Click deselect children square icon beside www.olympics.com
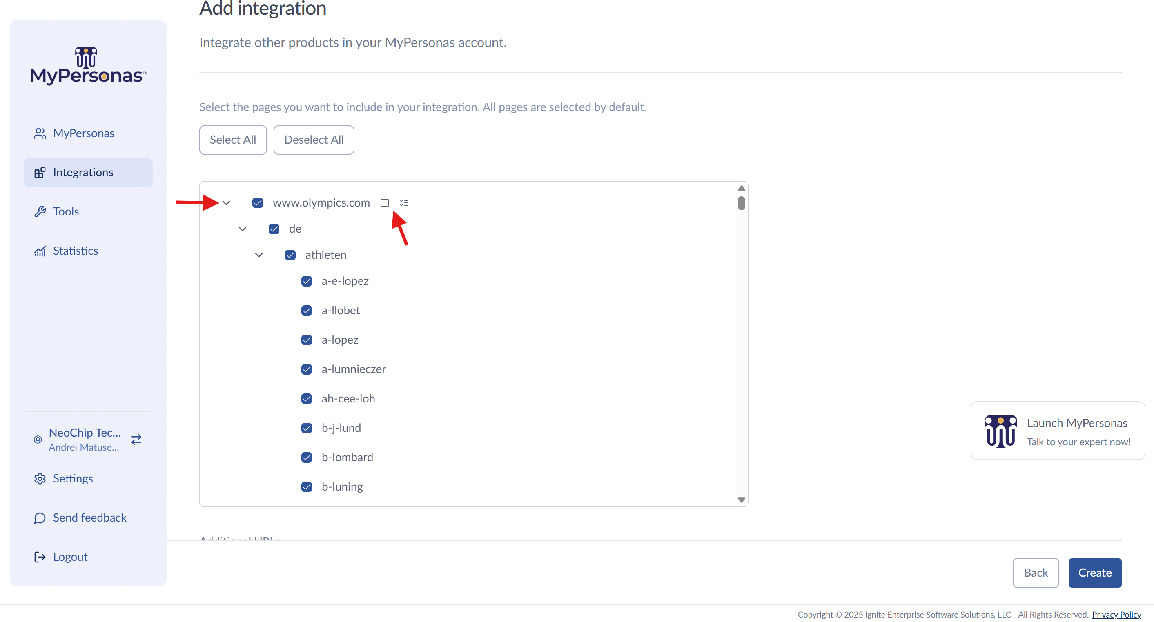Screen dimensions: 1154x622 tap(384, 203)
